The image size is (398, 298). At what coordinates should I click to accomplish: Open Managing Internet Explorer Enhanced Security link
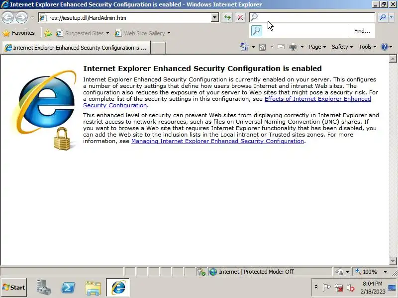217,141
